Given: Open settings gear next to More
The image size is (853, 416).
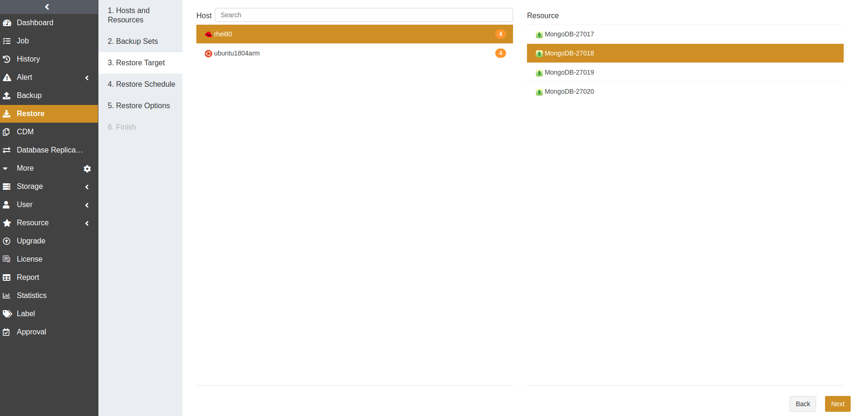Looking at the screenshot, I should coord(87,169).
